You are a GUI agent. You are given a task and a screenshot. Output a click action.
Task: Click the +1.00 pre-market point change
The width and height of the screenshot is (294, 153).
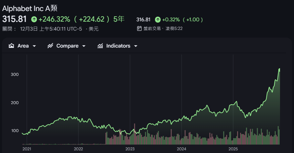193,20
